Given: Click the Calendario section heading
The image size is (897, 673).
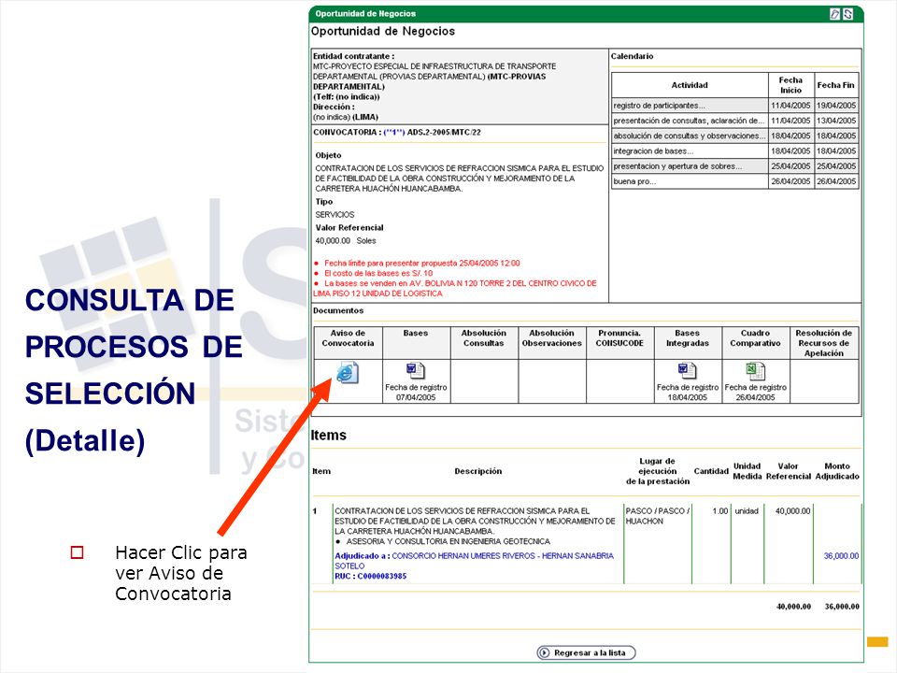Looking at the screenshot, I should (x=633, y=56).
